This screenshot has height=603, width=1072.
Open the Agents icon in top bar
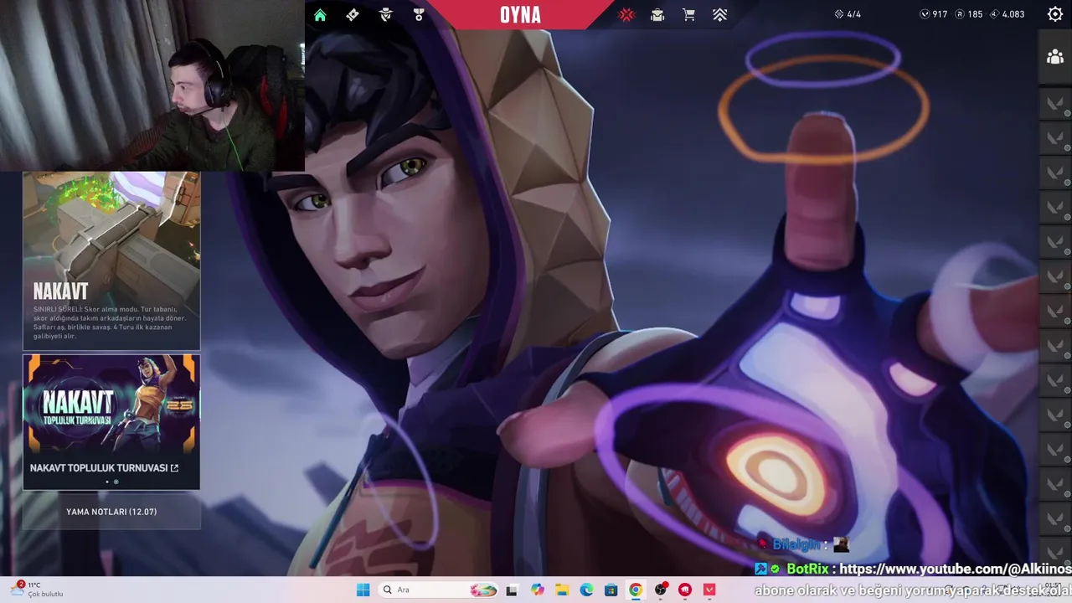point(386,14)
